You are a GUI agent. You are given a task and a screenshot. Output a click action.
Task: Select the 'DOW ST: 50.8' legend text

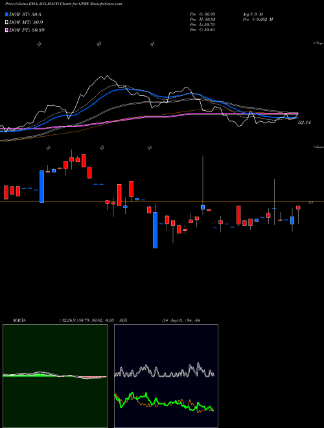[25, 14]
